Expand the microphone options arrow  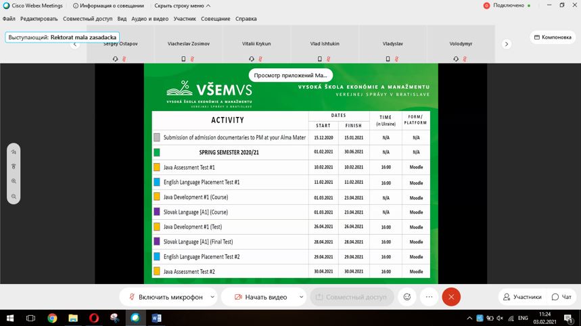[x=212, y=297]
